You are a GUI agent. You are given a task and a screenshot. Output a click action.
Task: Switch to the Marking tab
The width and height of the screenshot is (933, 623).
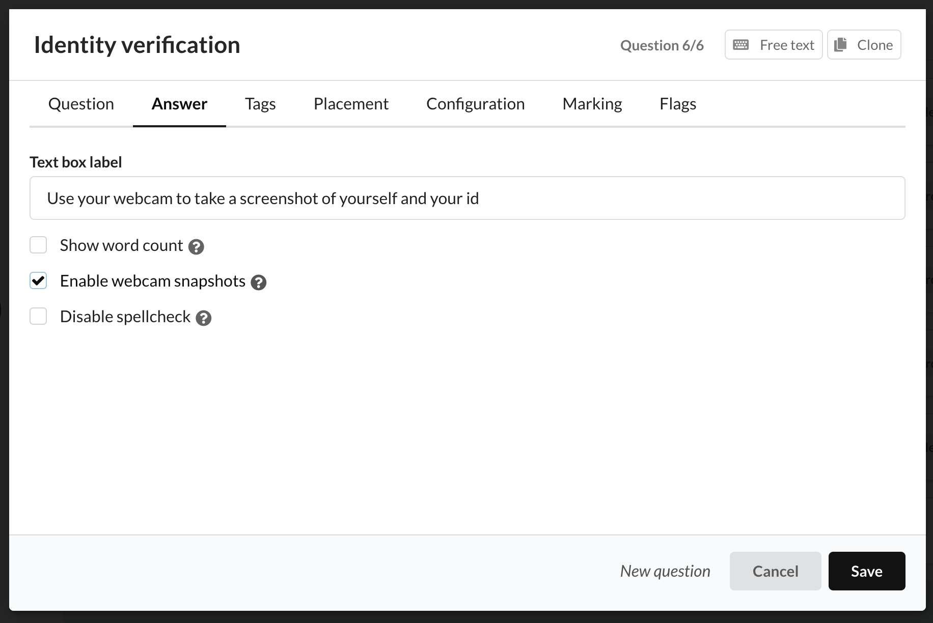click(x=592, y=104)
